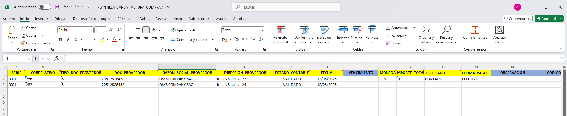Align text right
Screen dimensions: 567x116
tap(146, 39)
